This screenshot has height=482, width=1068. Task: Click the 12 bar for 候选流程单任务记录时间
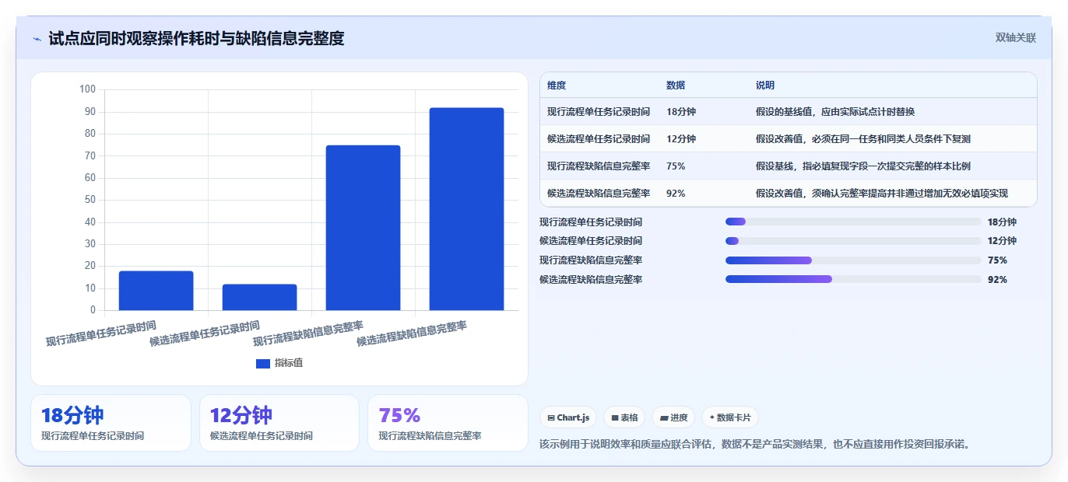(259, 297)
